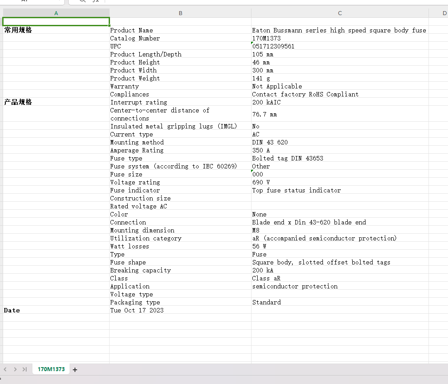The image size is (448, 384).
Task: Select the '200 kA' breaking capacity value
Action: click(x=340, y=271)
